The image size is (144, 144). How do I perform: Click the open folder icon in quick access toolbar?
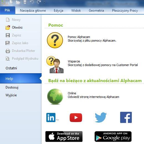18,2
